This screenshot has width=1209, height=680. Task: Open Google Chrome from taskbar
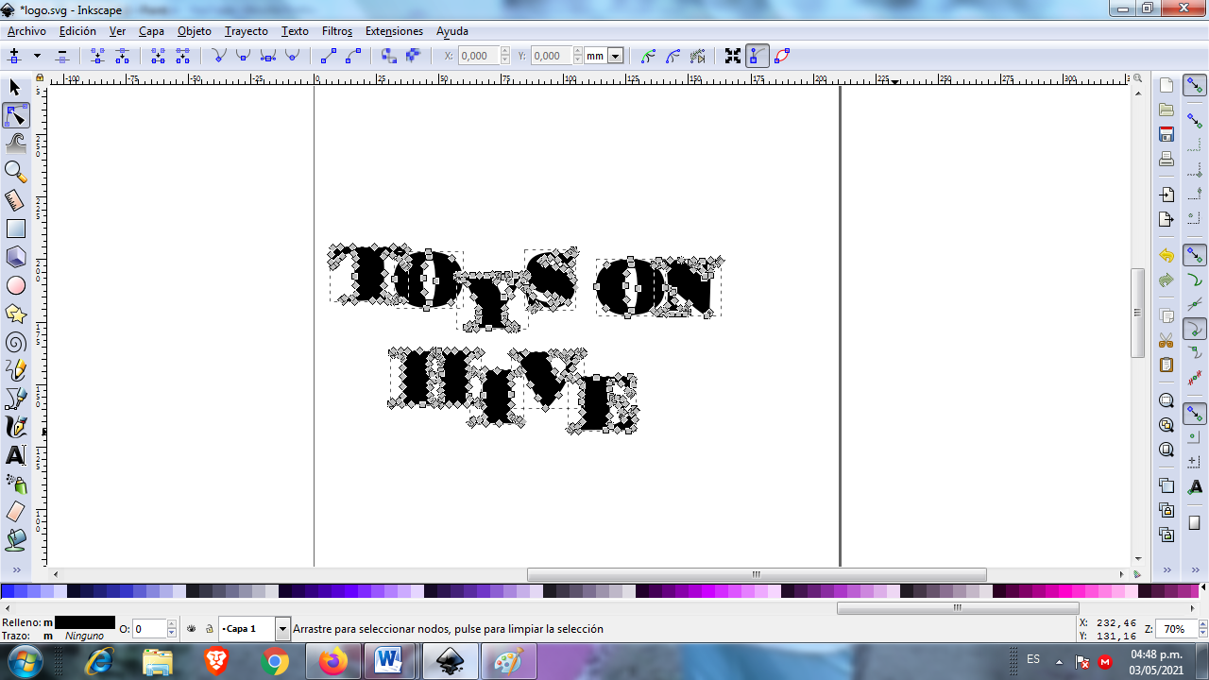(x=275, y=662)
